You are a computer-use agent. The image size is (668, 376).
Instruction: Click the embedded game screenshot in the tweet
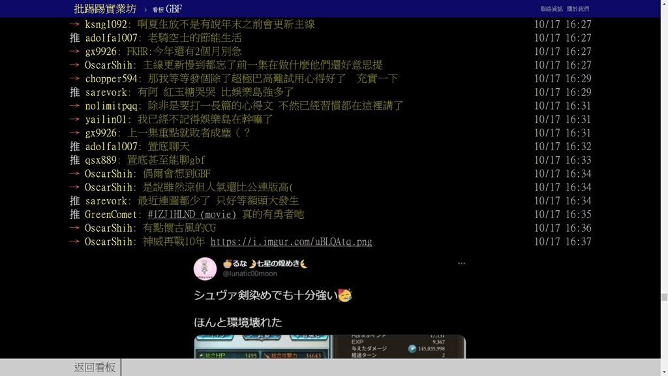(329, 347)
